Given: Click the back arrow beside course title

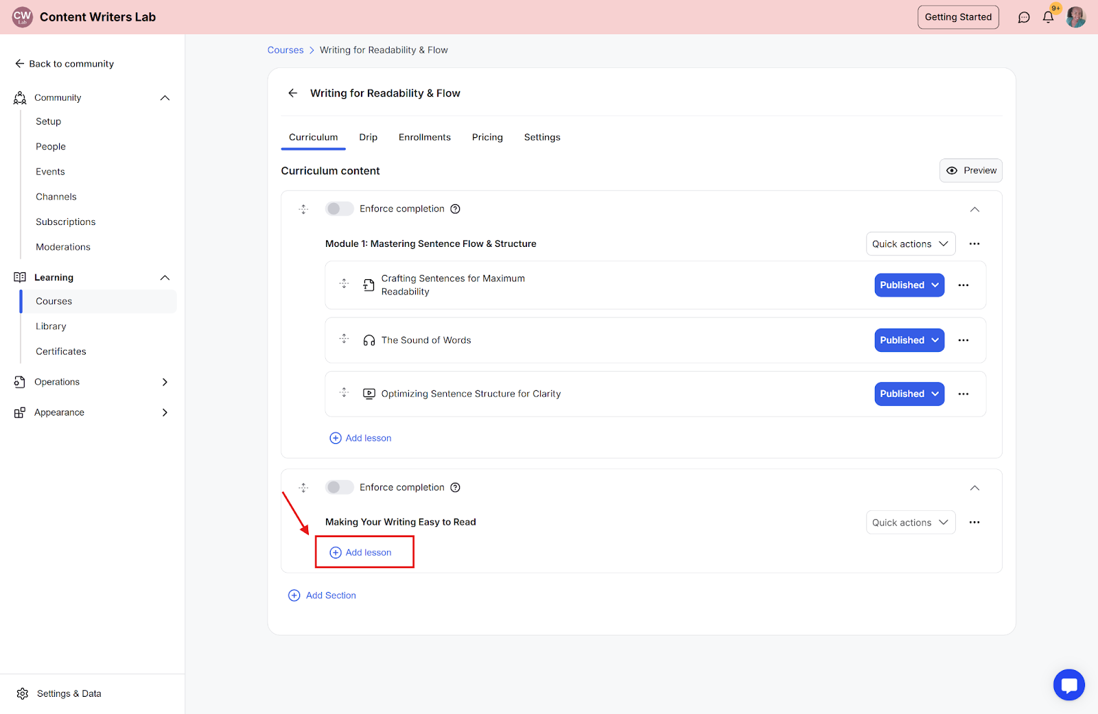Looking at the screenshot, I should click(293, 93).
